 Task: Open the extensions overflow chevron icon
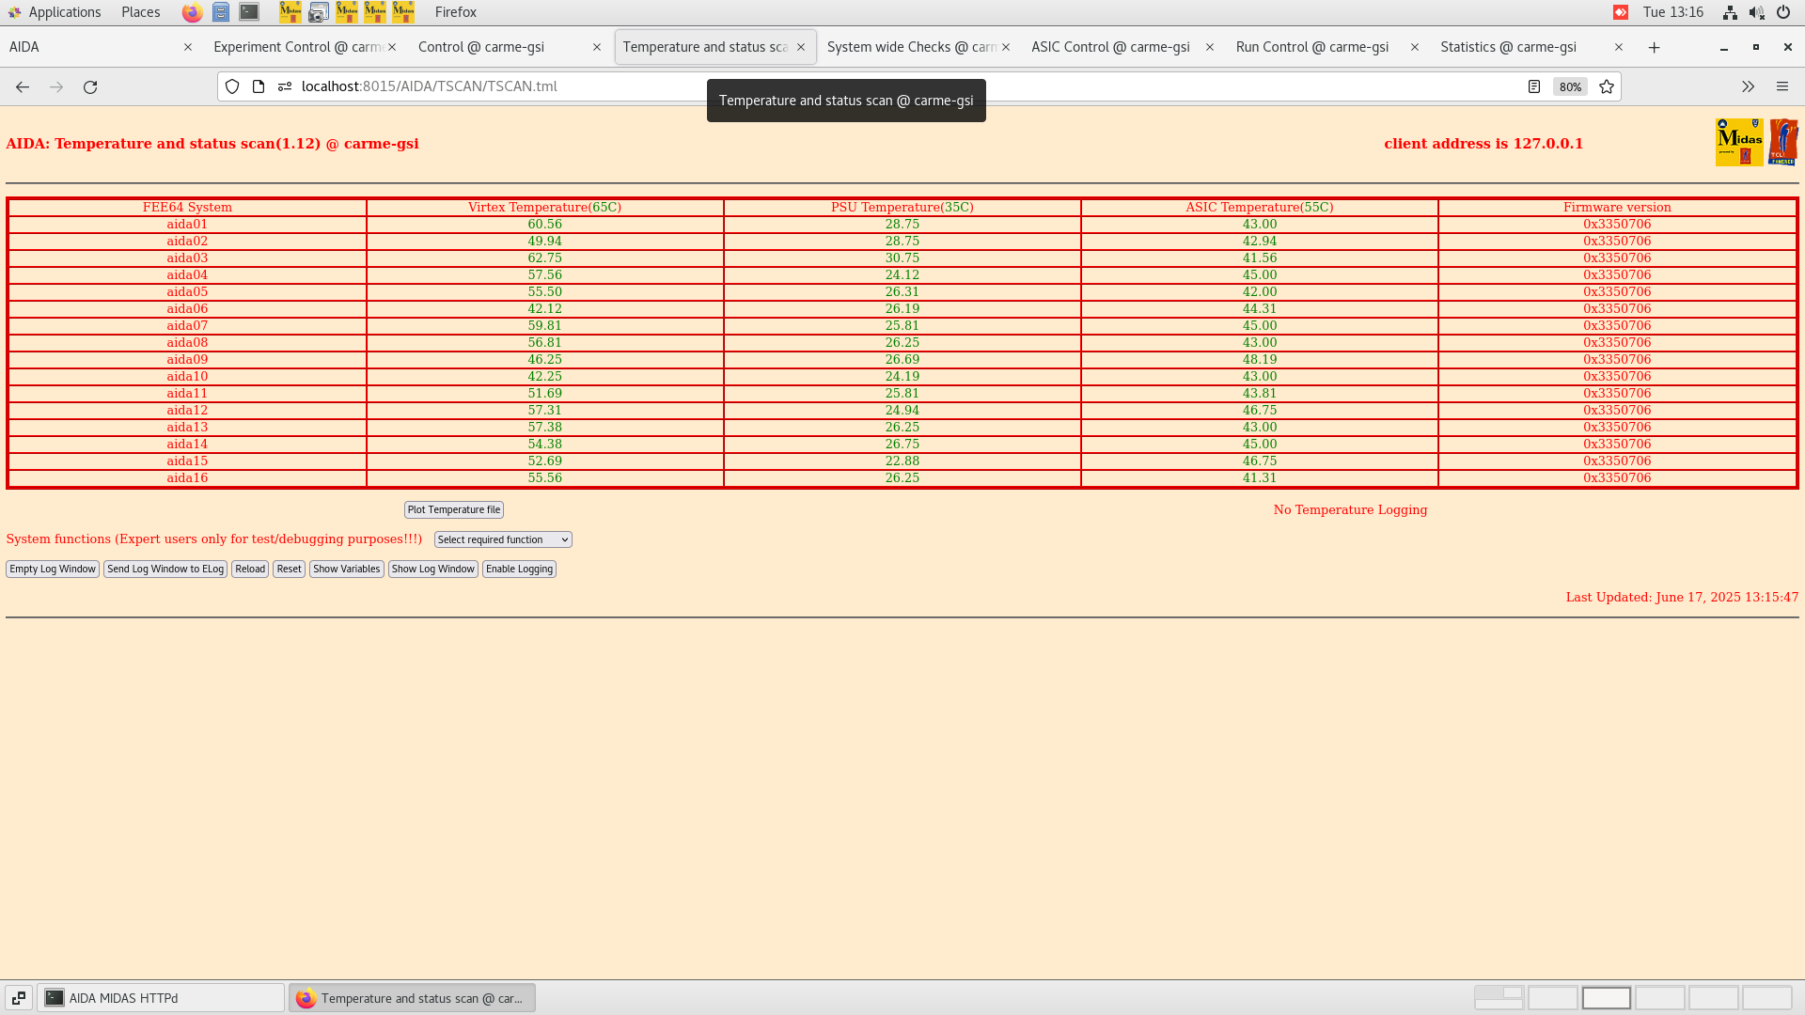coord(1748,86)
